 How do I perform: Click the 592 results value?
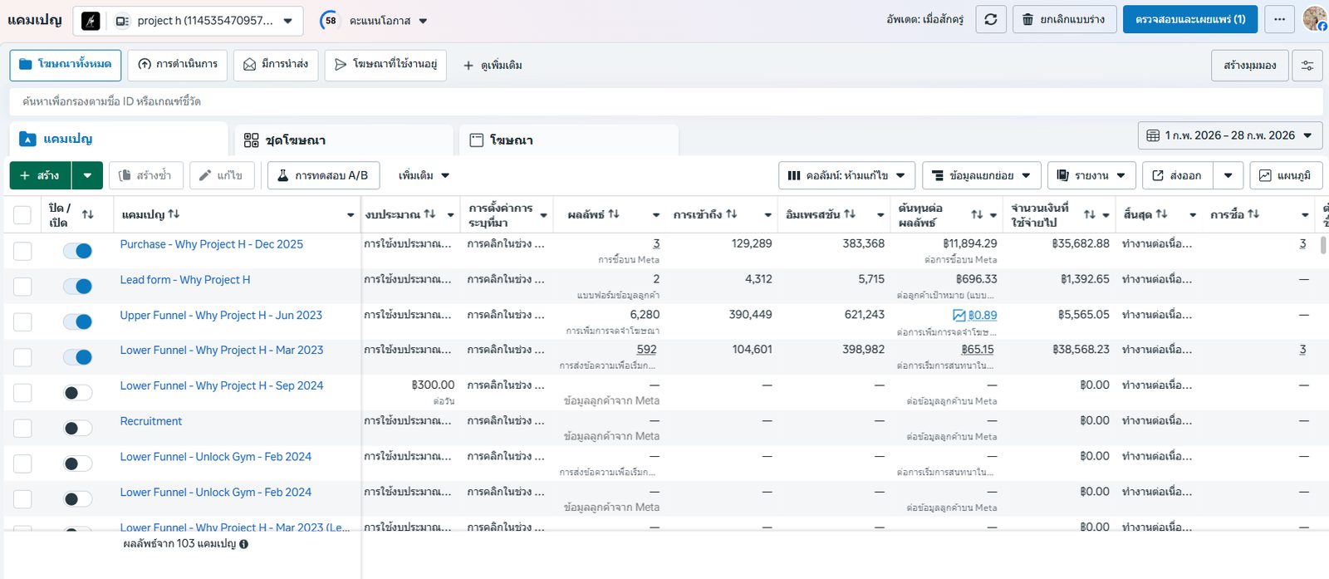click(x=646, y=350)
